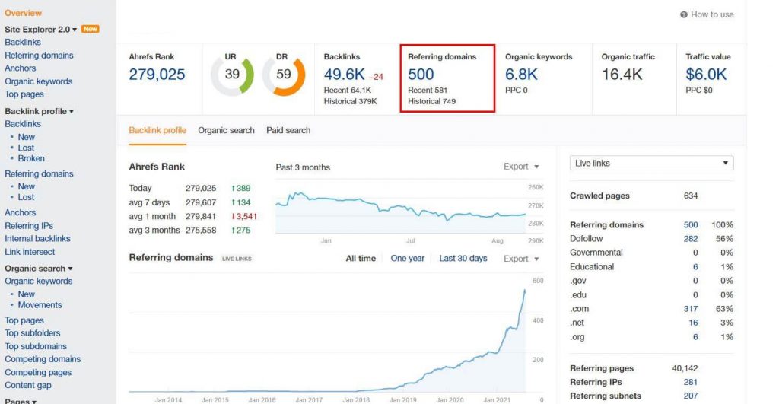Open the 500 referring domains metric
Image resolution: width=779 pixels, height=404 pixels.
click(x=421, y=75)
